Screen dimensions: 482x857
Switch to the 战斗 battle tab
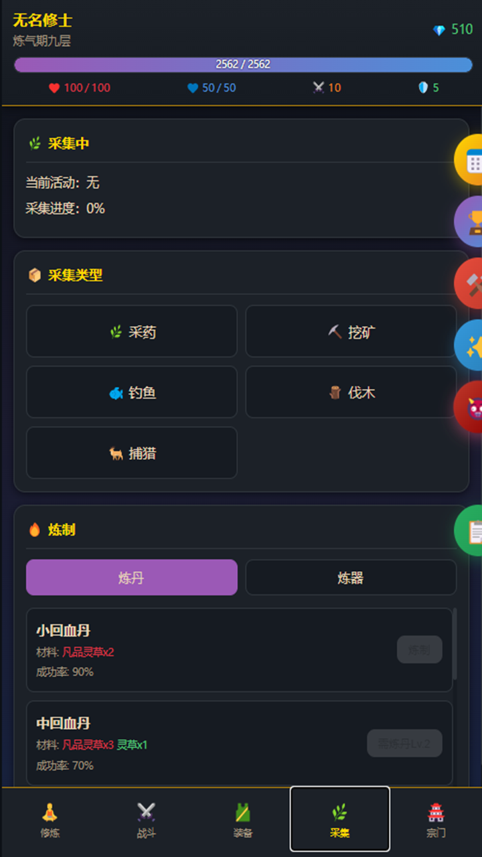coord(147,820)
